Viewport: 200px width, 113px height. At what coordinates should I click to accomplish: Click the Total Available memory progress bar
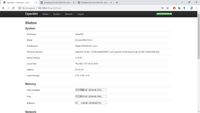coord(91,90)
